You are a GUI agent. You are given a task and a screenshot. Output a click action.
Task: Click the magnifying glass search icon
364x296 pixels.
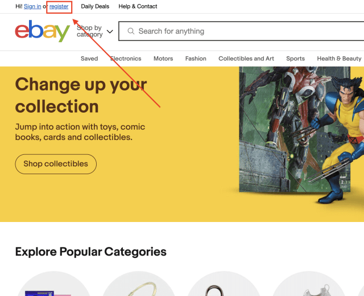pos(131,31)
